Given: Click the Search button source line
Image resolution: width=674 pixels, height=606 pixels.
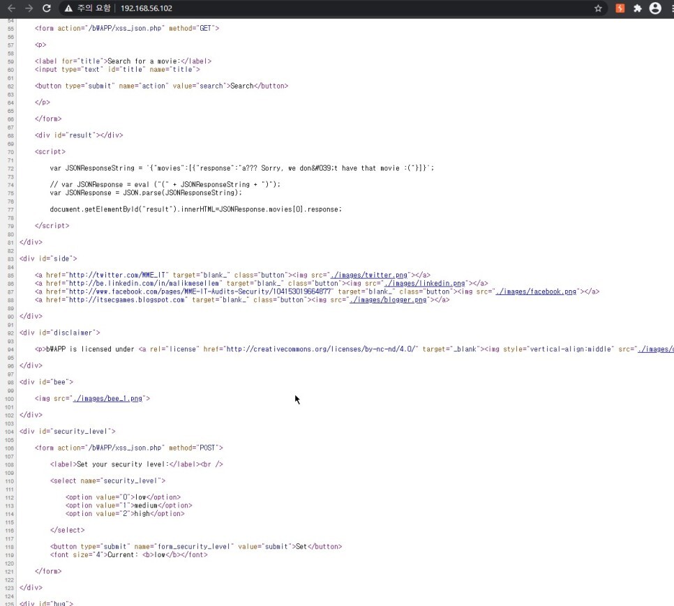Looking at the screenshot, I should pyautogui.click(x=161, y=86).
